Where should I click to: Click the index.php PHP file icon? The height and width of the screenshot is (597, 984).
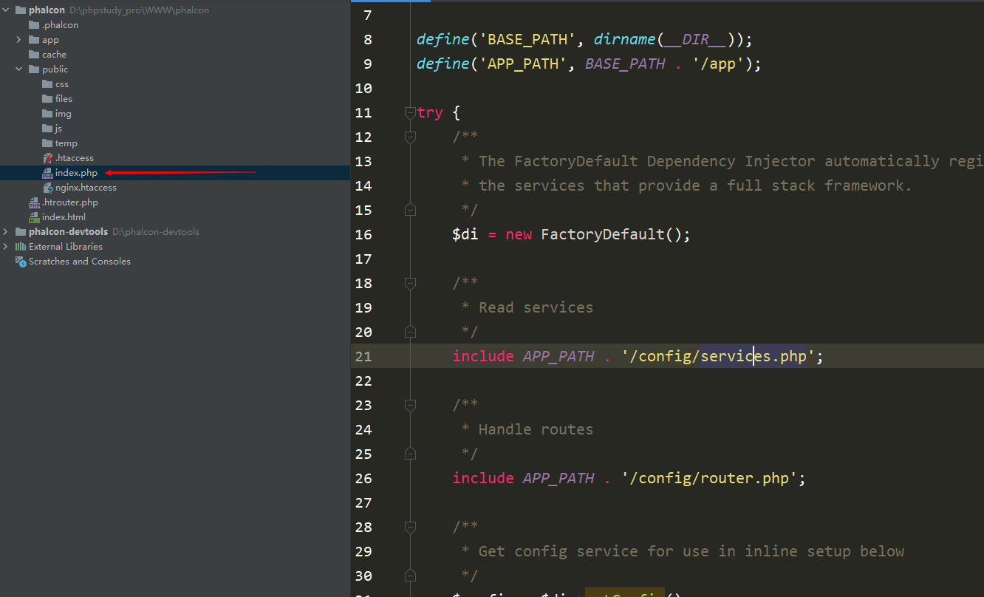coord(47,173)
